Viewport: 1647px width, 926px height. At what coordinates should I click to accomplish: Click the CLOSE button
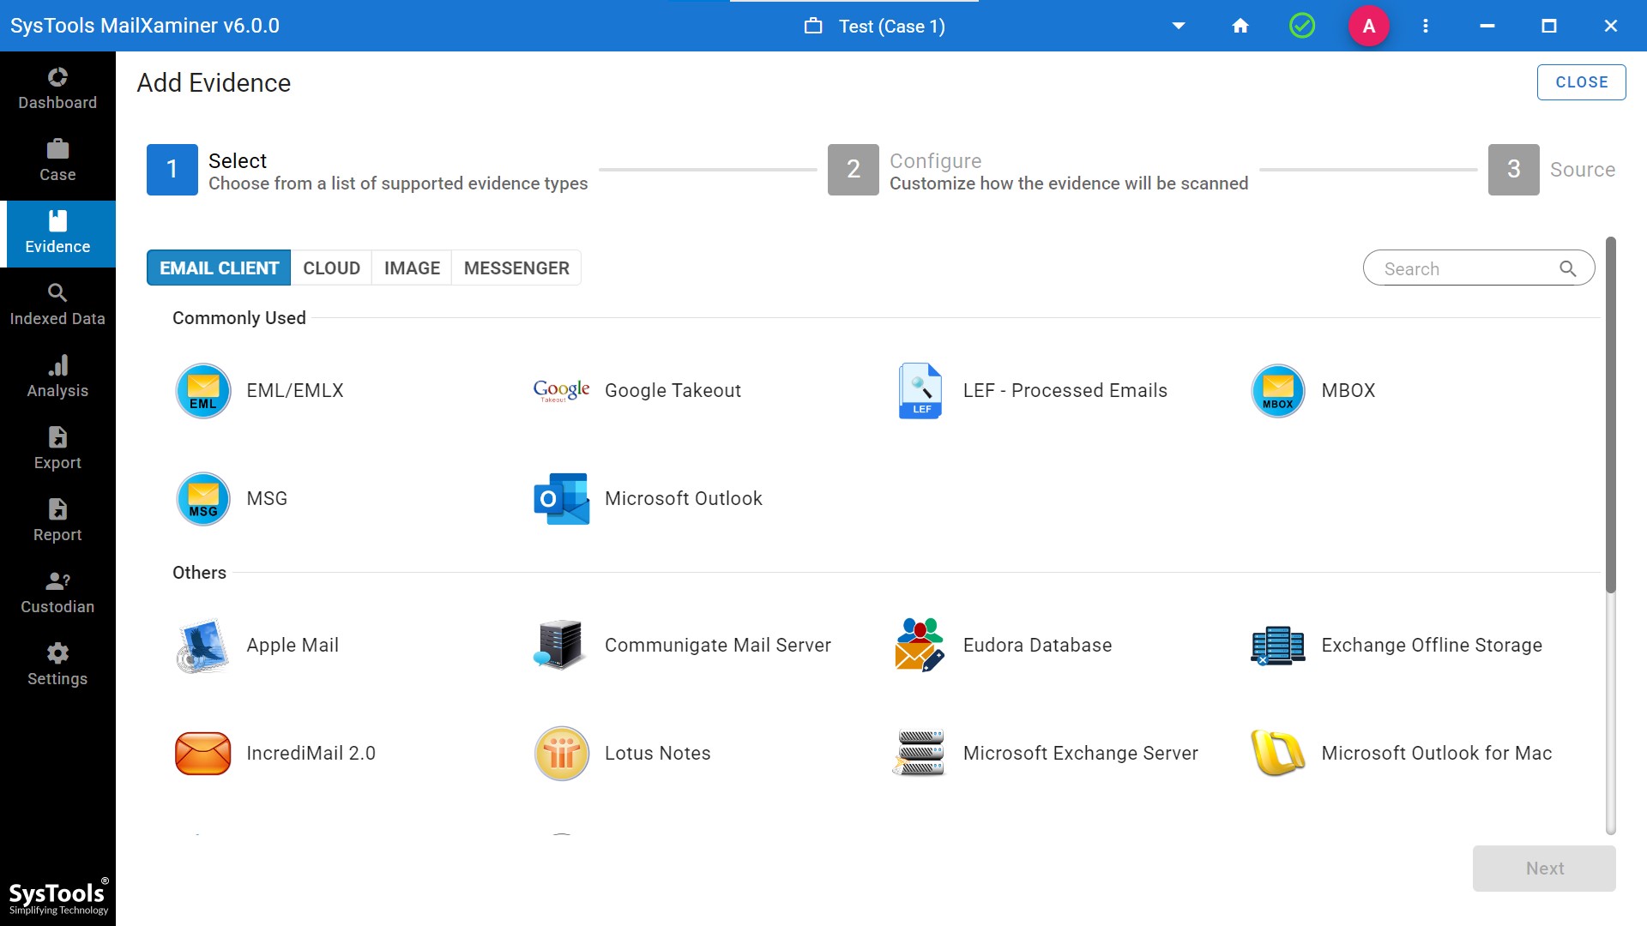[x=1581, y=82]
